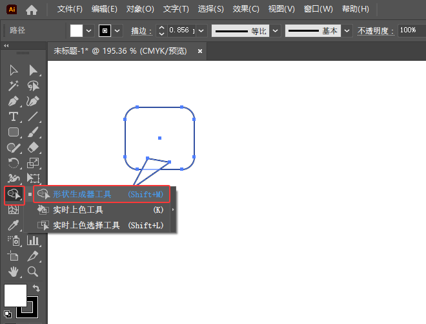Screen dimensions: 426x324
Task: Pick the Eyedropper tool
Action: [x=14, y=225]
